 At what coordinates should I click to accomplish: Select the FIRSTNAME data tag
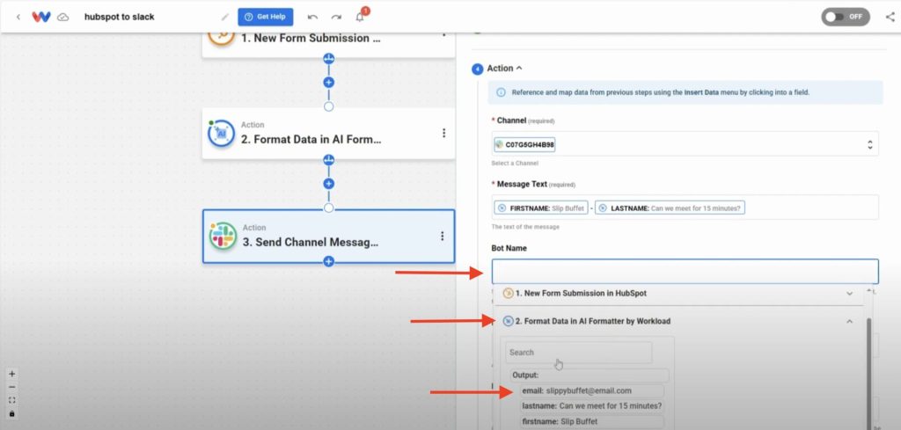[x=541, y=208]
